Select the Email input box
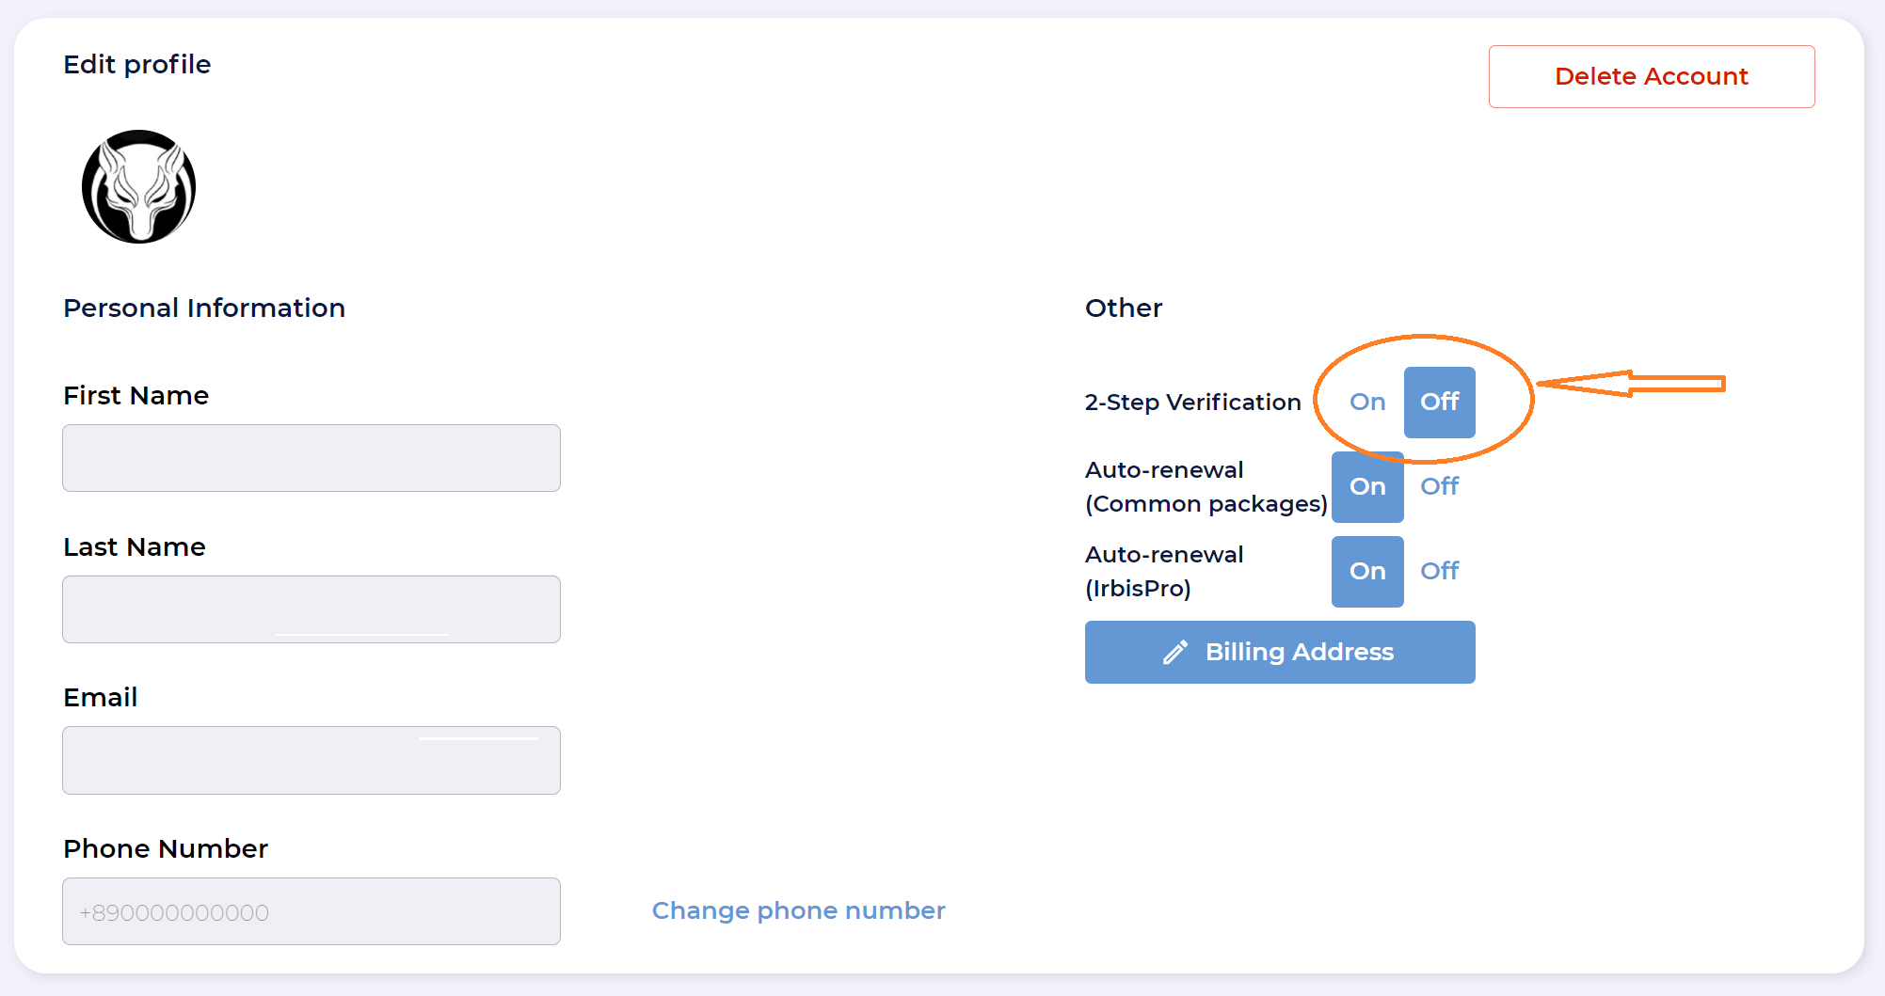The image size is (1885, 996). (x=312, y=761)
